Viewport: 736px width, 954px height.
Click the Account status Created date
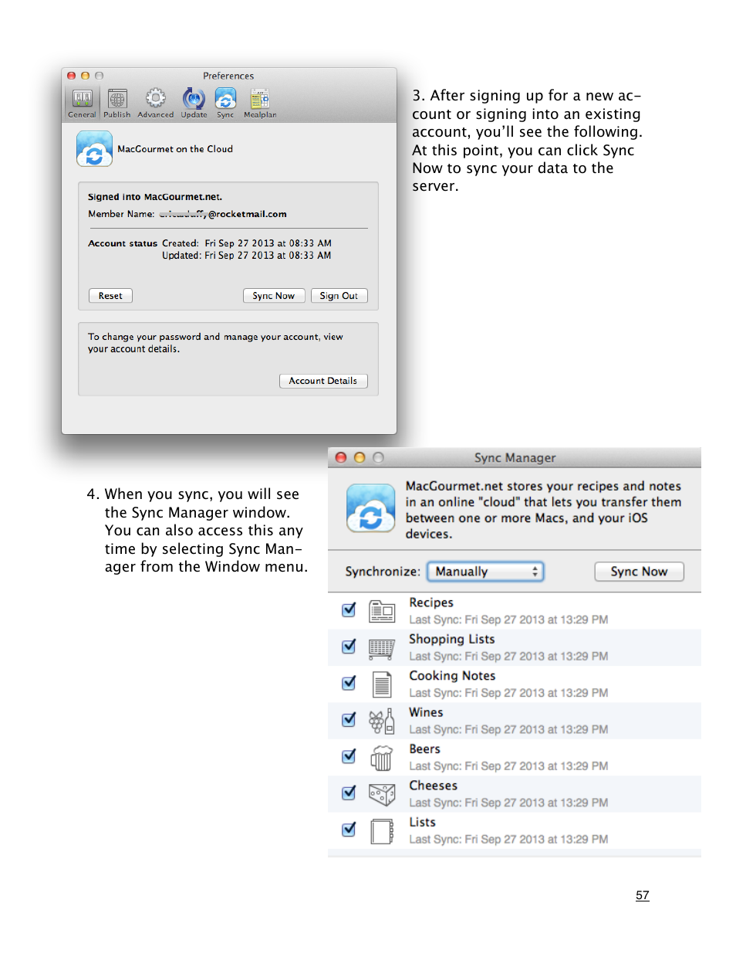[x=268, y=243]
